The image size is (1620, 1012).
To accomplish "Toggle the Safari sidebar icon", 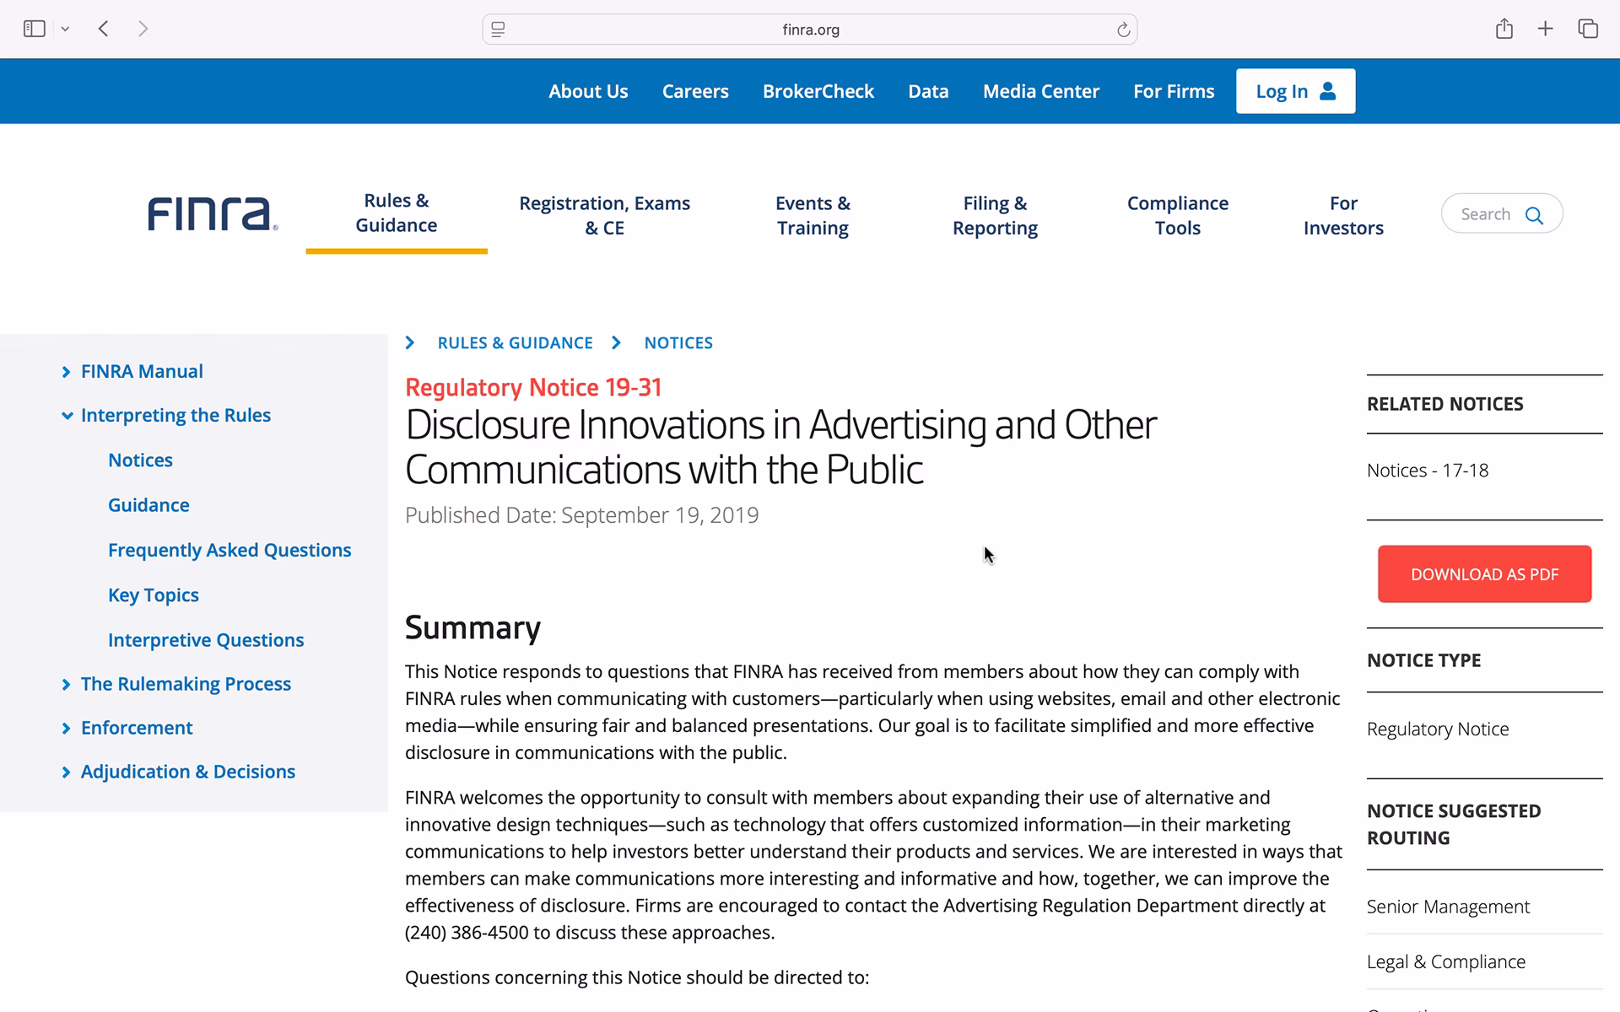I will [x=34, y=30].
